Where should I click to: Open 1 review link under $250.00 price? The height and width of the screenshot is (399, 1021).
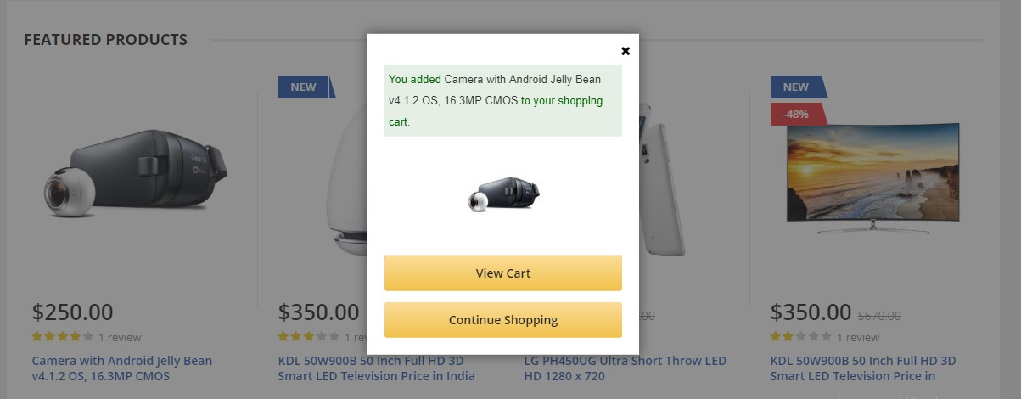120,337
